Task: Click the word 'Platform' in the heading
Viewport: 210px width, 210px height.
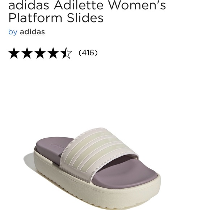Action: pos(35,18)
